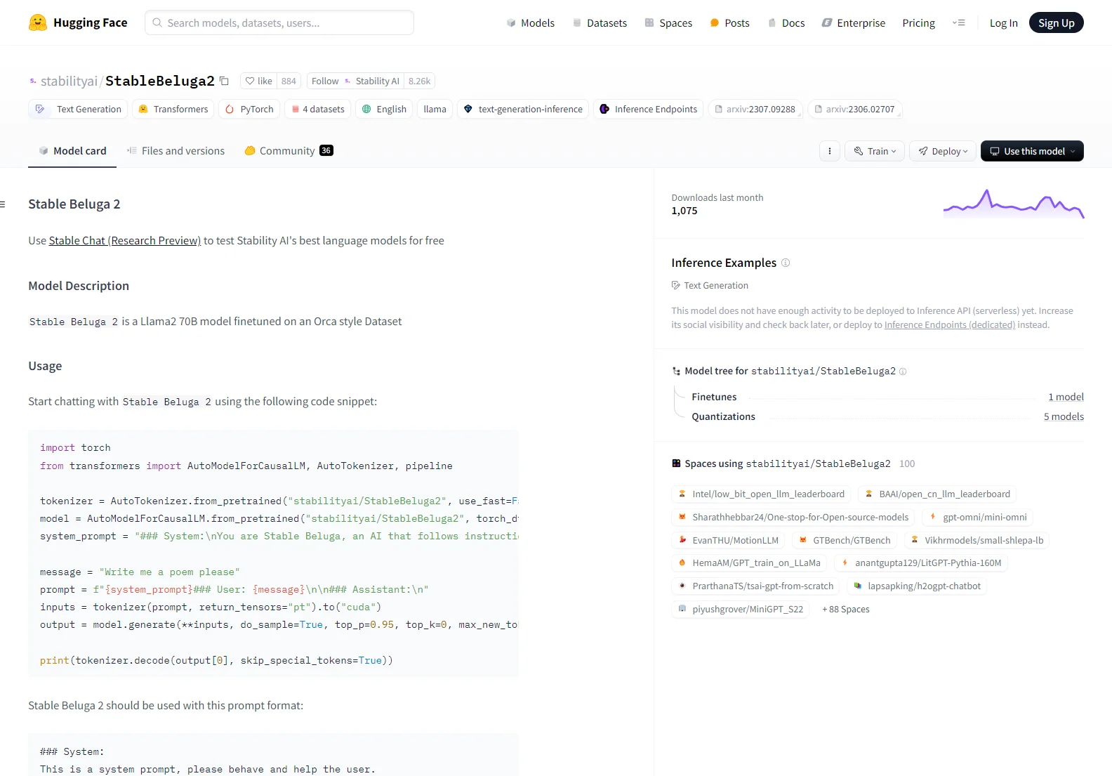Click the Spaces using count 100
Screen dimensions: 1112x776
[907, 463]
